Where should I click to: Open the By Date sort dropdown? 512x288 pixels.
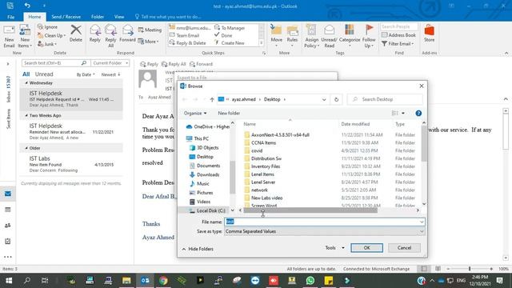[86, 74]
